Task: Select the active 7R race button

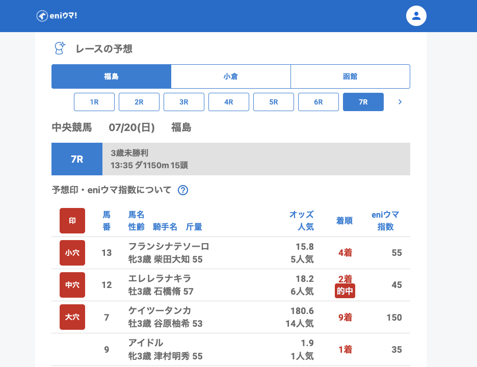Action: 363,102
